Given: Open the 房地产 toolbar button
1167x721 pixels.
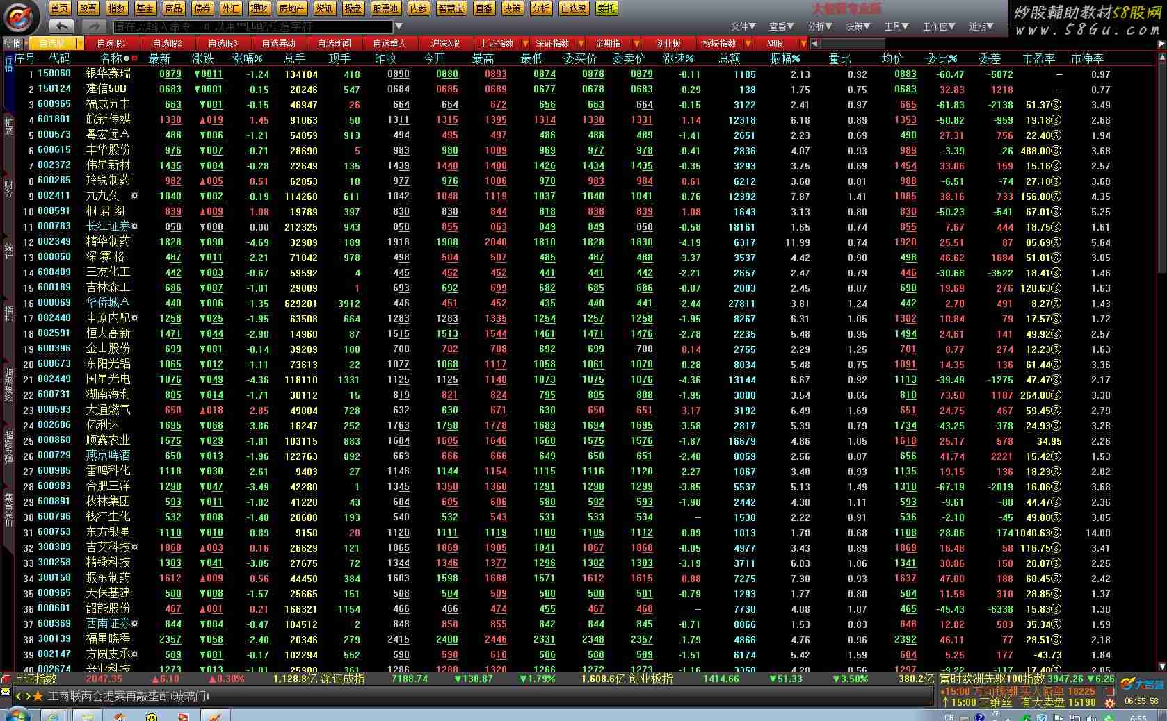Looking at the screenshot, I should pyautogui.click(x=291, y=8).
